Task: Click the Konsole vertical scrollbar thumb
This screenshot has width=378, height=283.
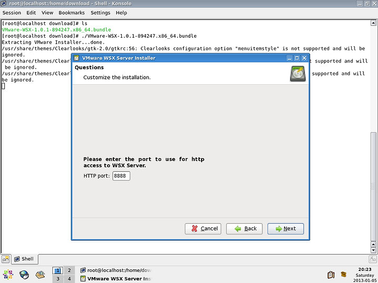Action: coord(373,187)
